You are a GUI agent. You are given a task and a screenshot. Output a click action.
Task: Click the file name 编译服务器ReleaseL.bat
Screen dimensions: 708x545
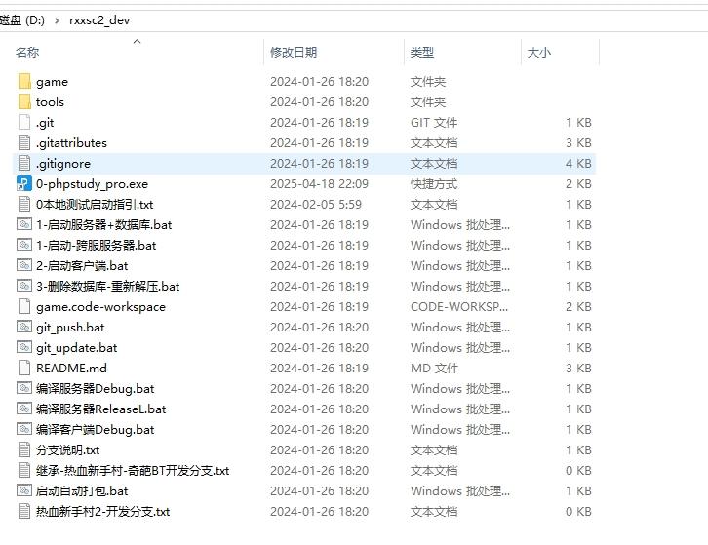[x=100, y=409]
